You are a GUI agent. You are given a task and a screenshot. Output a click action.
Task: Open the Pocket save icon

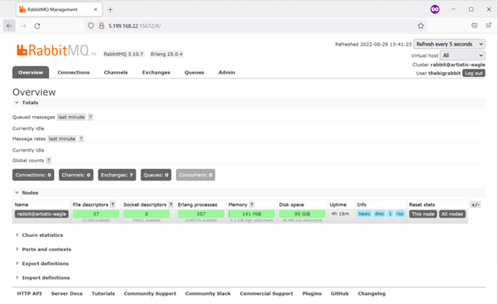(474, 26)
